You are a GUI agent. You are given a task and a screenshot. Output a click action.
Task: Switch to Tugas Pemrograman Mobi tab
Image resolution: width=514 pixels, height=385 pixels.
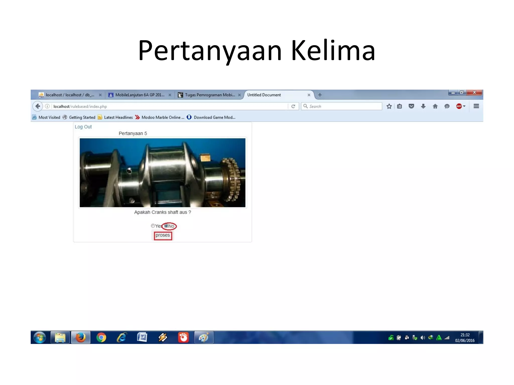point(210,95)
